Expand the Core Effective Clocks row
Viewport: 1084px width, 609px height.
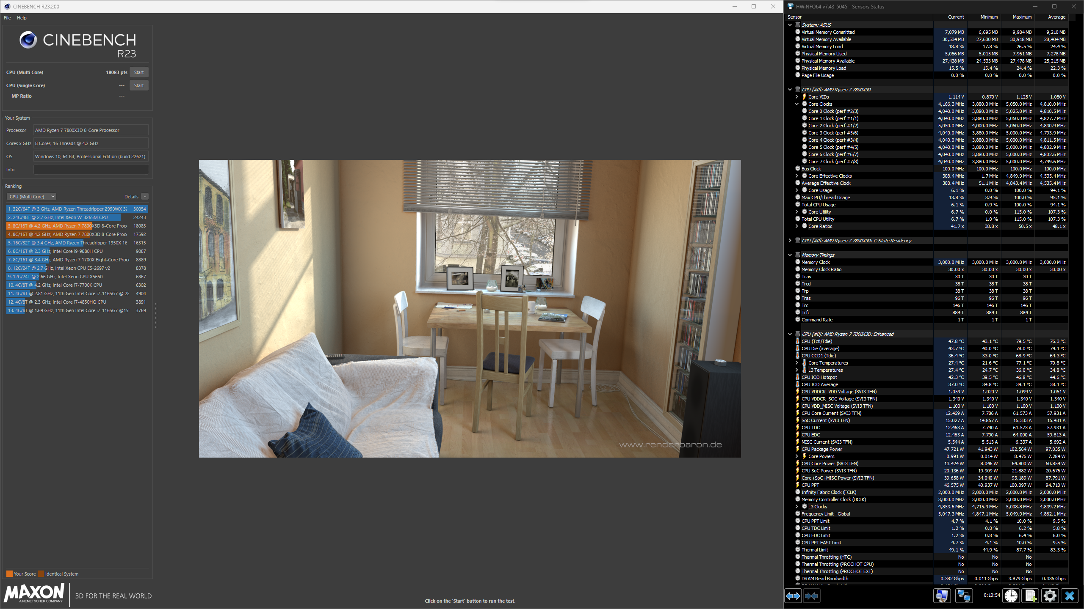pyautogui.click(x=797, y=176)
